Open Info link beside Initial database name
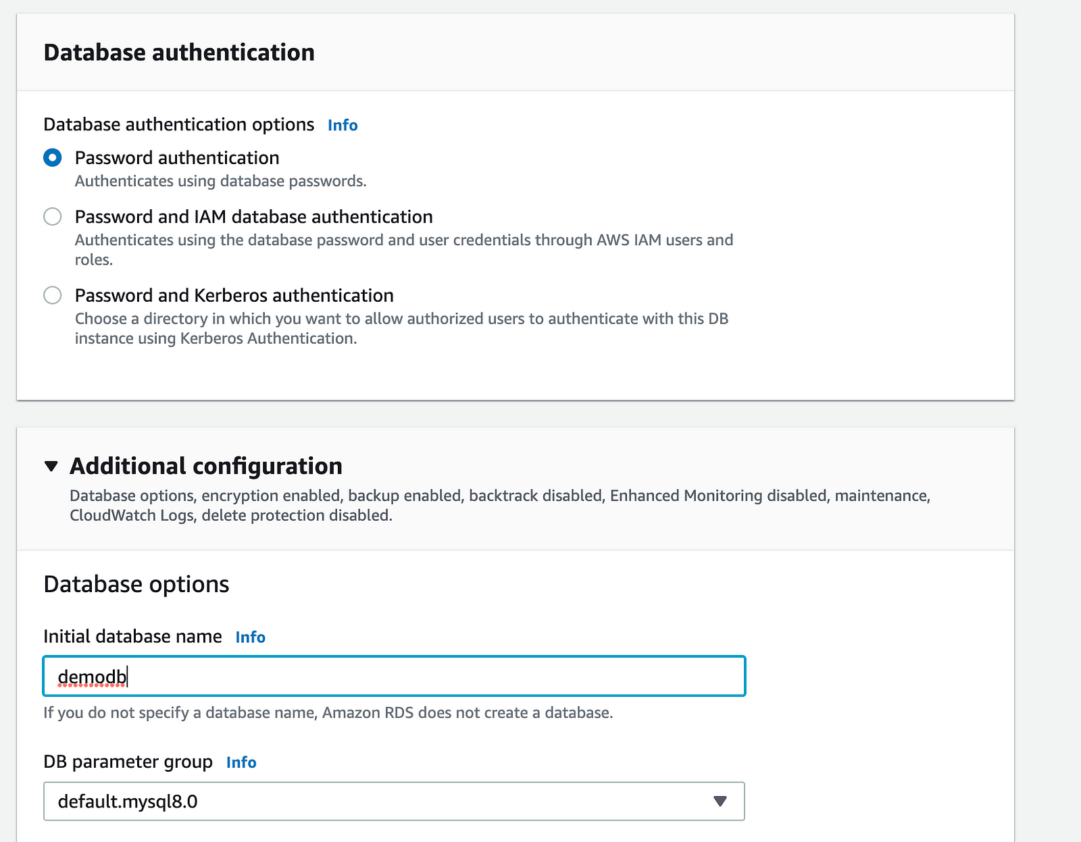 (250, 637)
